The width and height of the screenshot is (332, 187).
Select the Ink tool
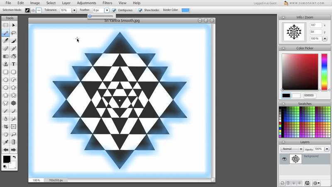pos(13,41)
